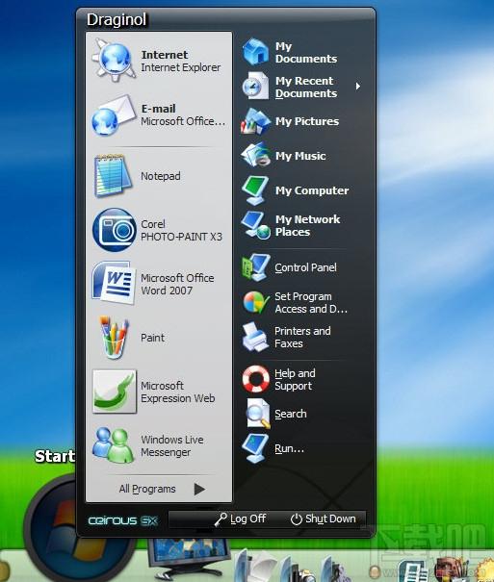The height and width of the screenshot is (582, 494).
Task: Choose Control Panel text entry
Action: [x=305, y=267]
